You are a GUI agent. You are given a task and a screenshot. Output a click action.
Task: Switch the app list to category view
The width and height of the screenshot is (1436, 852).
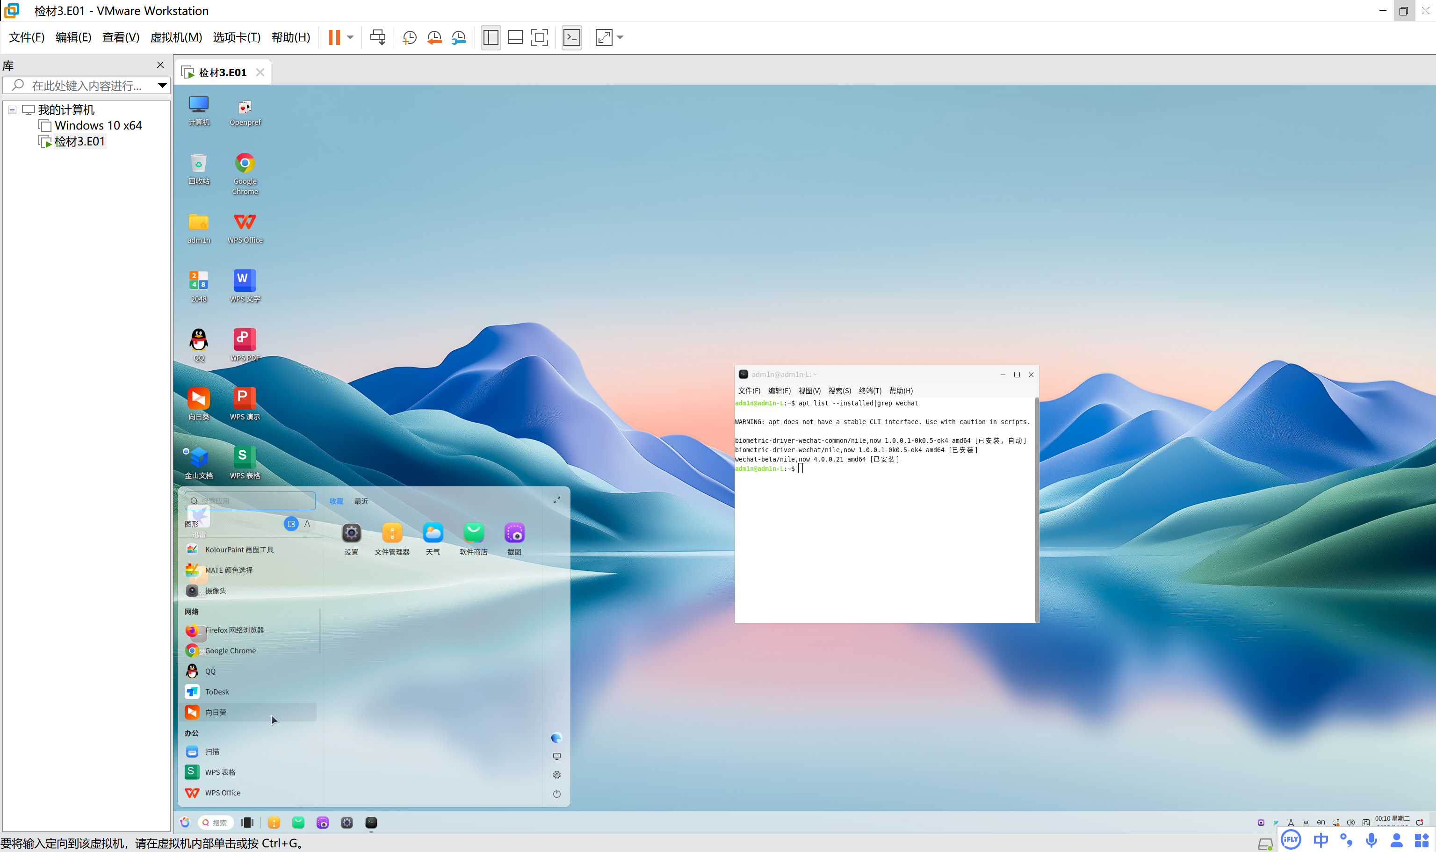point(291,524)
